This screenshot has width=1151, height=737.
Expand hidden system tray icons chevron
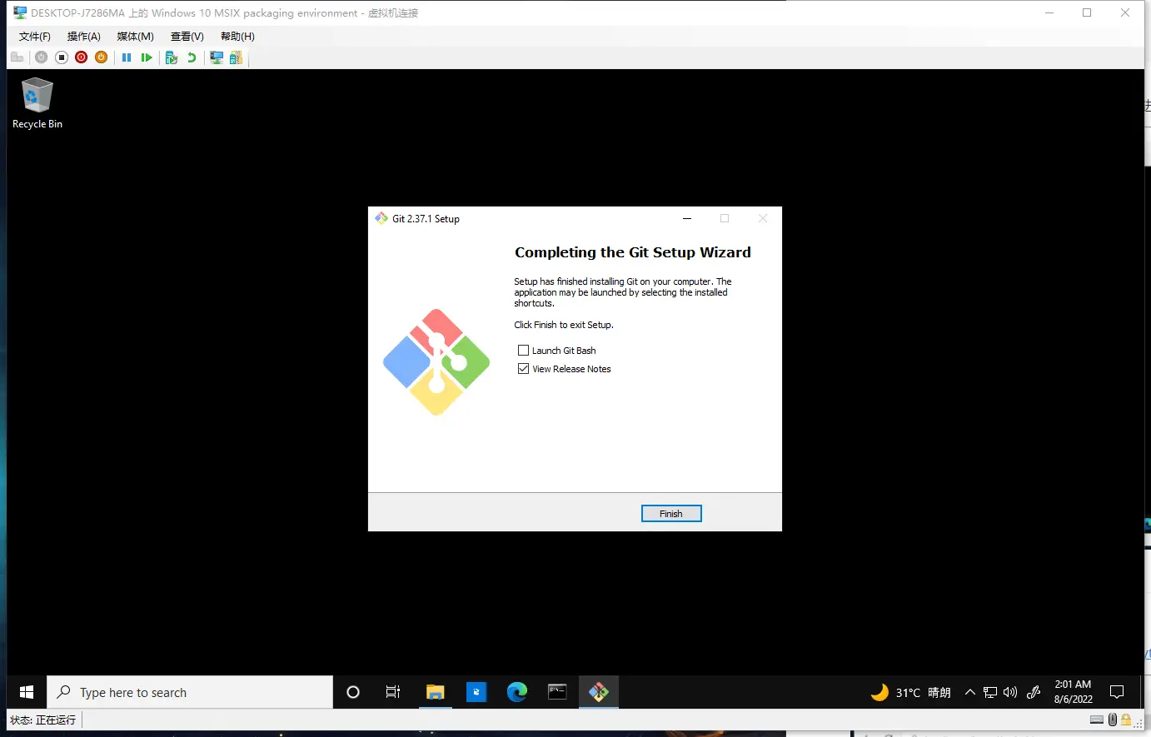969,693
